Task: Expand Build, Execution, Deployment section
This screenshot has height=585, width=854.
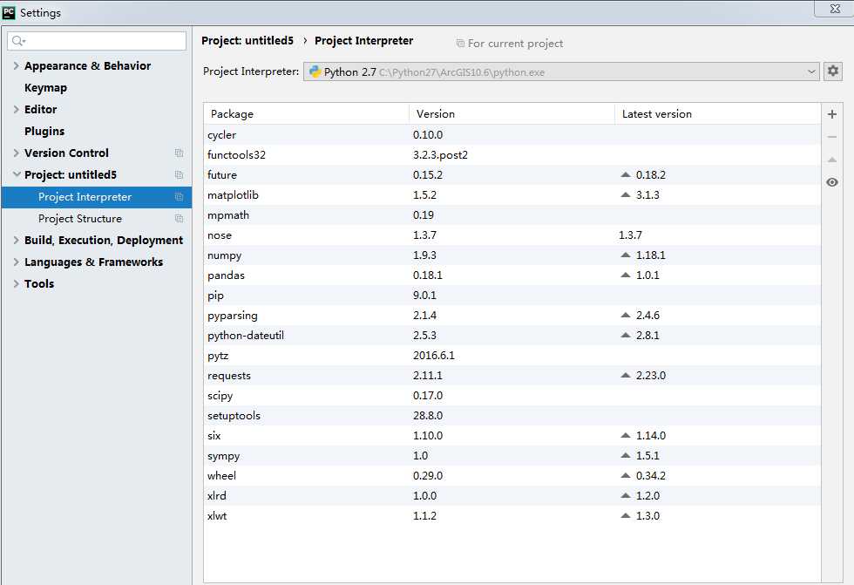Action: tap(16, 241)
